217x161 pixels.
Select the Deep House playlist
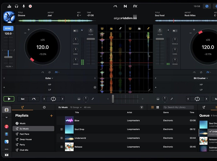point(33,139)
